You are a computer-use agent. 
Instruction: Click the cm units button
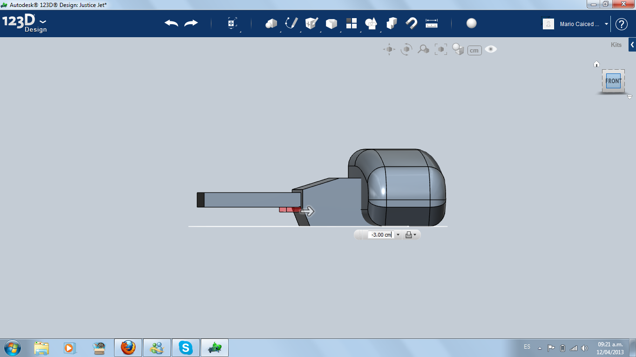click(474, 50)
